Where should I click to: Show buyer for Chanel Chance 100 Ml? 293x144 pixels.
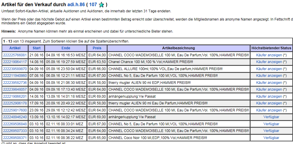tap(269, 62)
